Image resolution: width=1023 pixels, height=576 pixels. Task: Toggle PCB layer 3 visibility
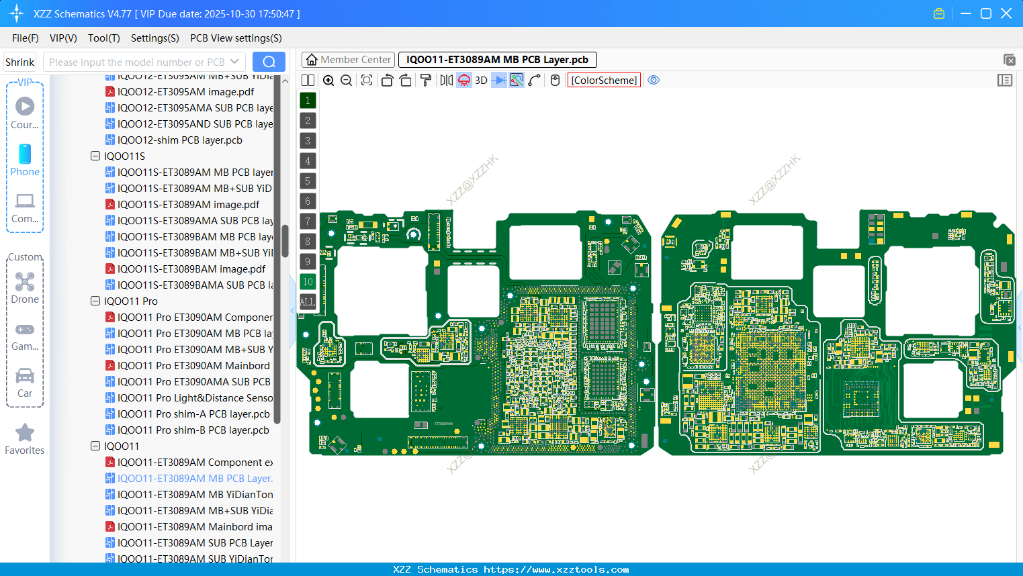(308, 140)
